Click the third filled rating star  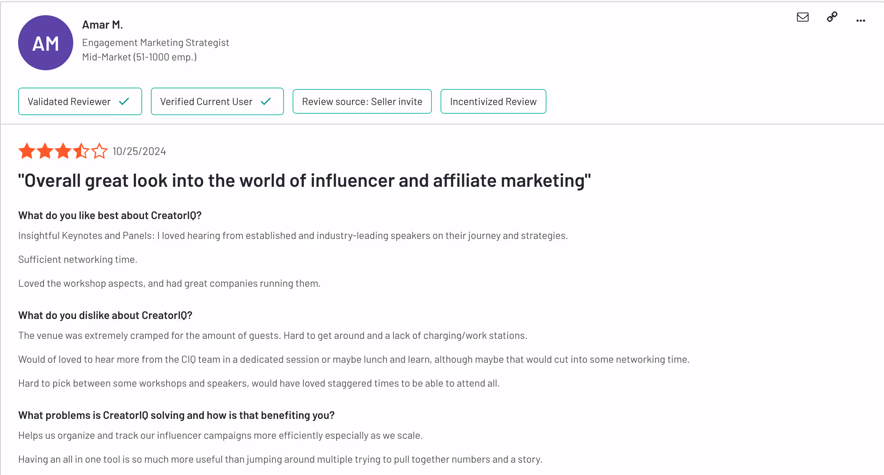[63, 151]
